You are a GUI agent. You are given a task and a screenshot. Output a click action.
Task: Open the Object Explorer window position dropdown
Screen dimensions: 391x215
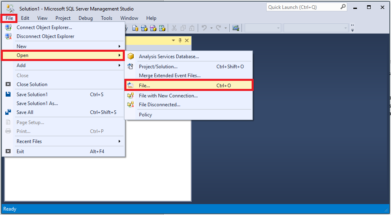coord(173,40)
